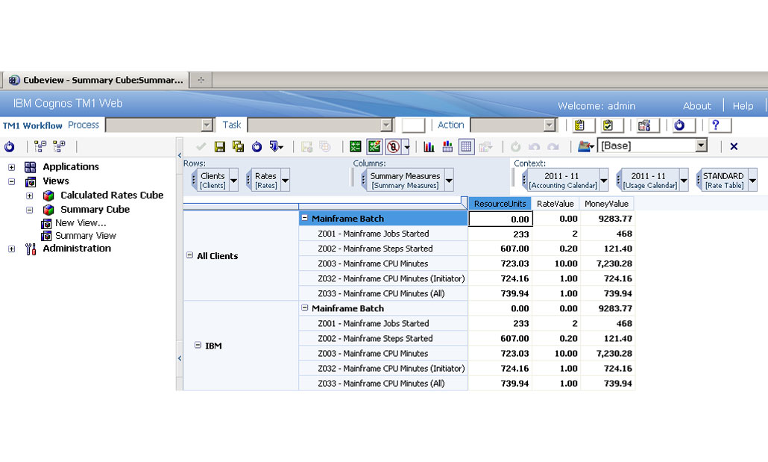This screenshot has width=768, height=462.
Task: Collapse the Summary Cube tree node
Action: 29,210
